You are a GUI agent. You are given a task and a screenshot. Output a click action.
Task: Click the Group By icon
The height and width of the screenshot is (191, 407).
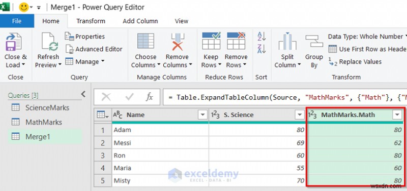click(x=314, y=42)
